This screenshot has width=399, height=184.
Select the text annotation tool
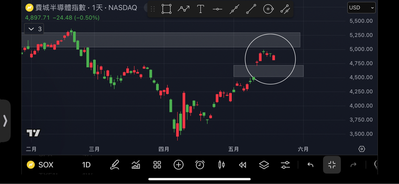[201, 9]
